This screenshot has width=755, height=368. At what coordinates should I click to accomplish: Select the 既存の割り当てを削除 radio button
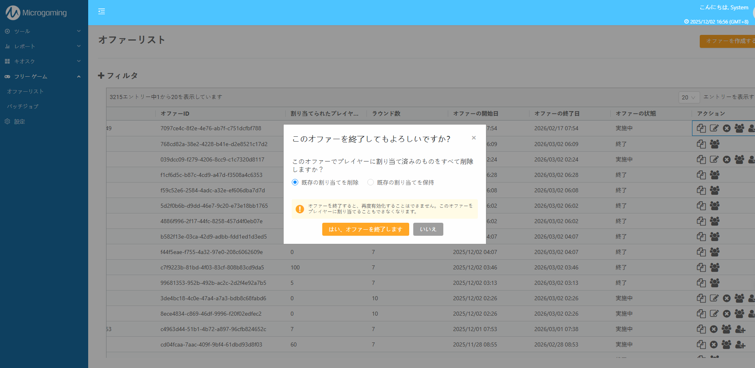295,182
